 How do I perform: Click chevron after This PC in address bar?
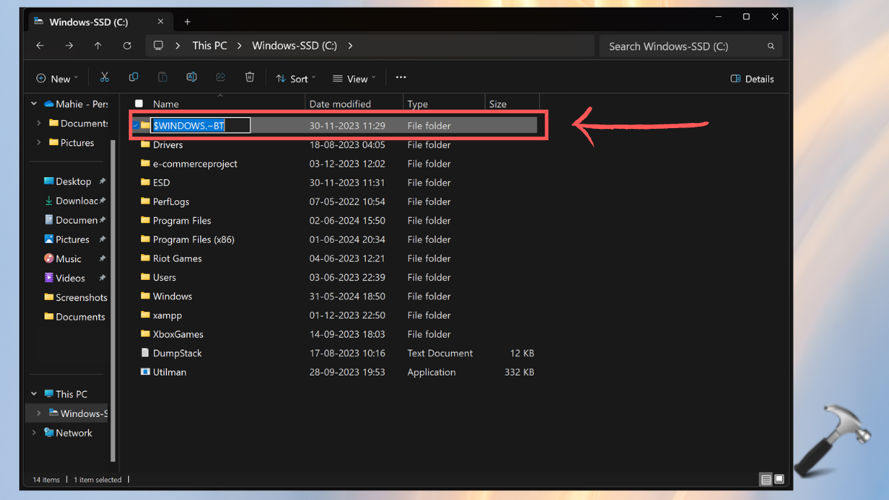pos(239,46)
